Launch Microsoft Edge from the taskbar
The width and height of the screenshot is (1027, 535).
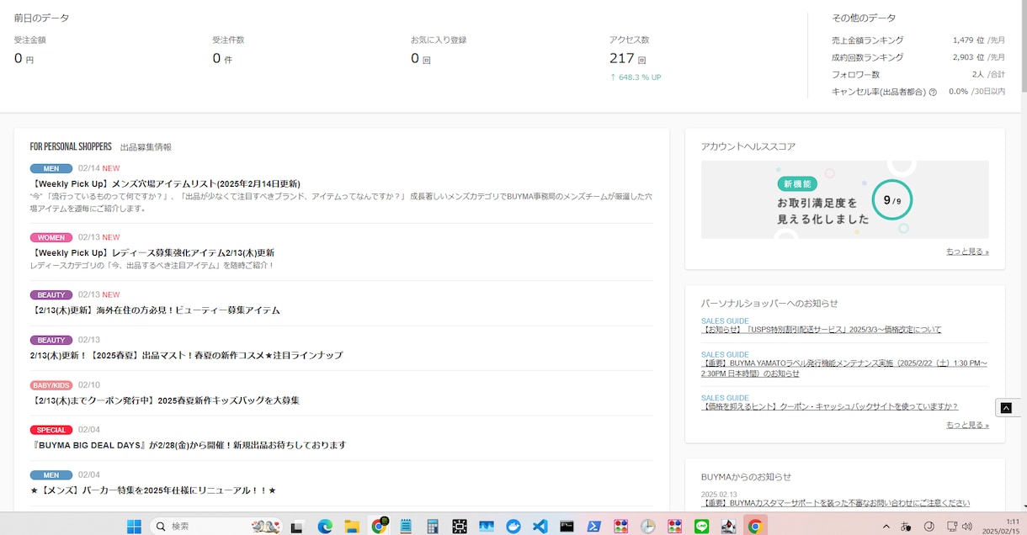(325, 527)
